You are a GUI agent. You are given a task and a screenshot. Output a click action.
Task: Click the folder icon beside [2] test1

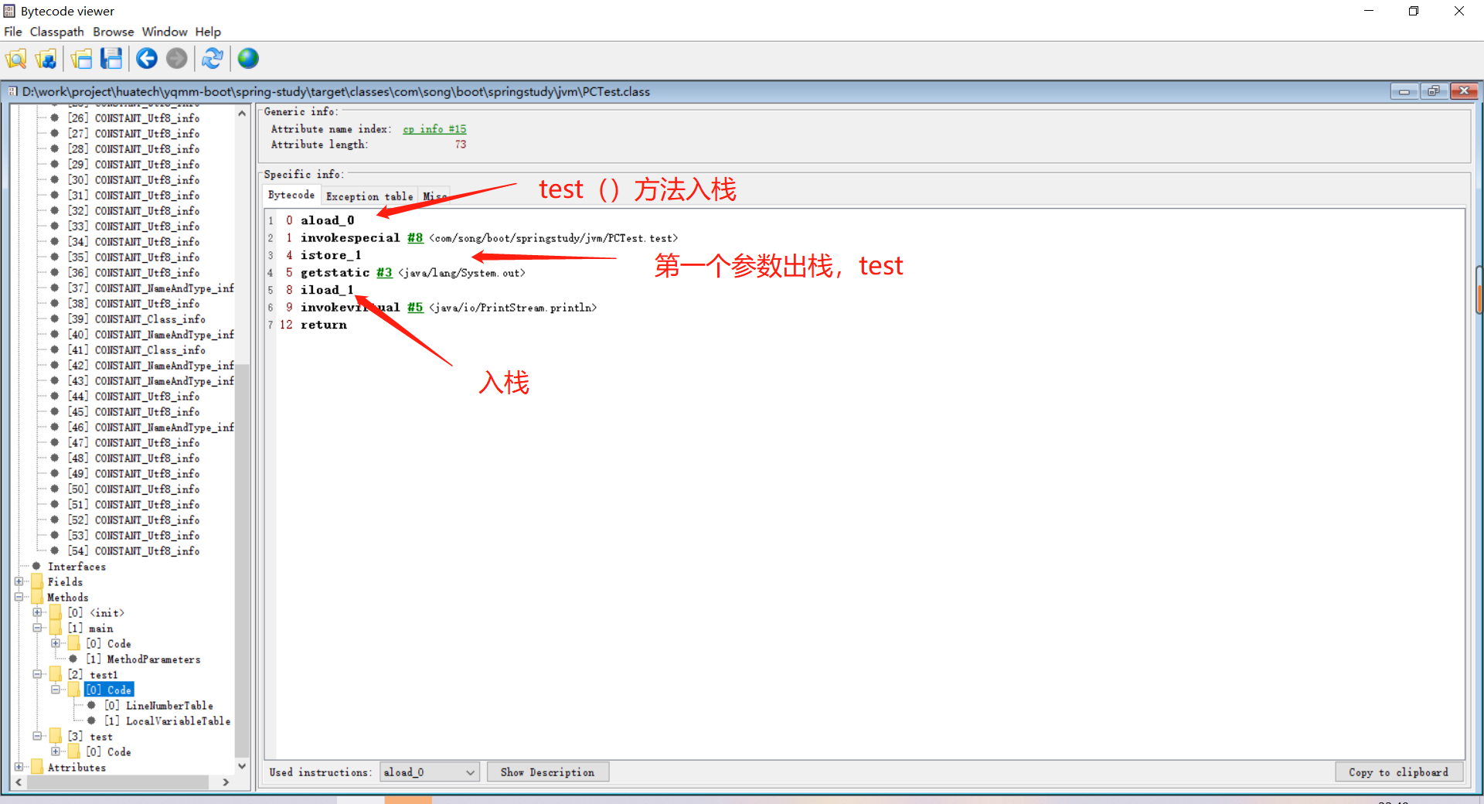(x=56, y=674)
